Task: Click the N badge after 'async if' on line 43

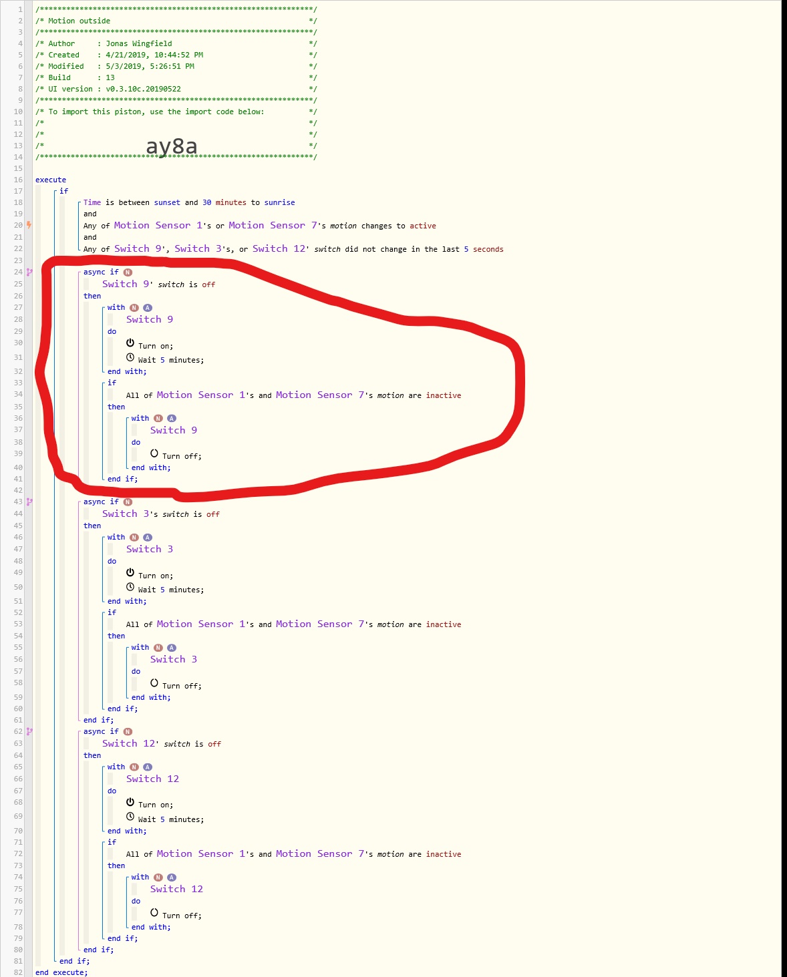Action: pos(128,502)
